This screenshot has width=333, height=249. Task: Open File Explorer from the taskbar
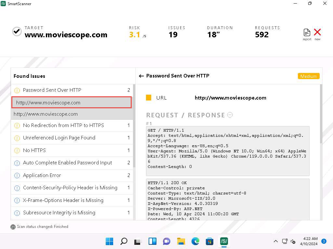181,241
